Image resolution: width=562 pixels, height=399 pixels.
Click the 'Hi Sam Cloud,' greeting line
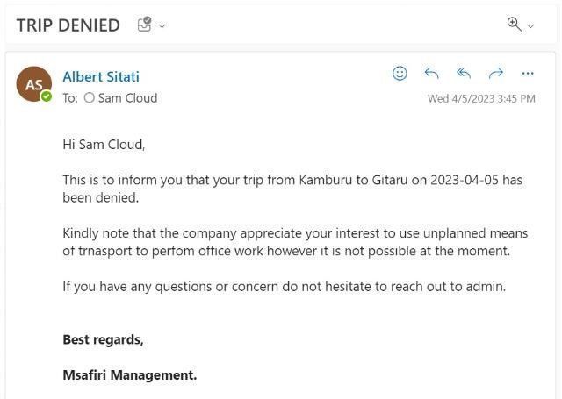click(x=104, y=144)
